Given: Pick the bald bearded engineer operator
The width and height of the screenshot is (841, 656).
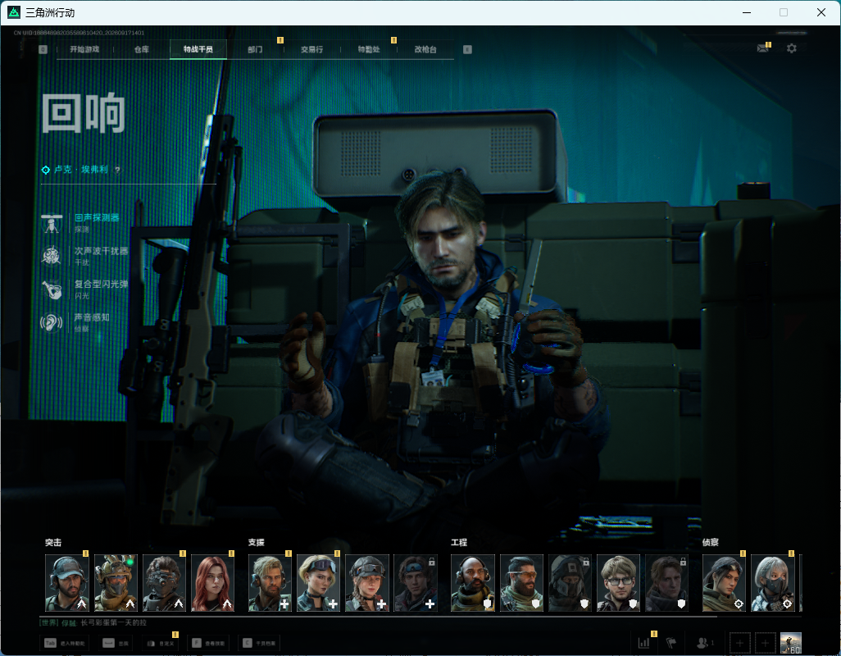Looking at the screenshot, I should coord(472,583).
